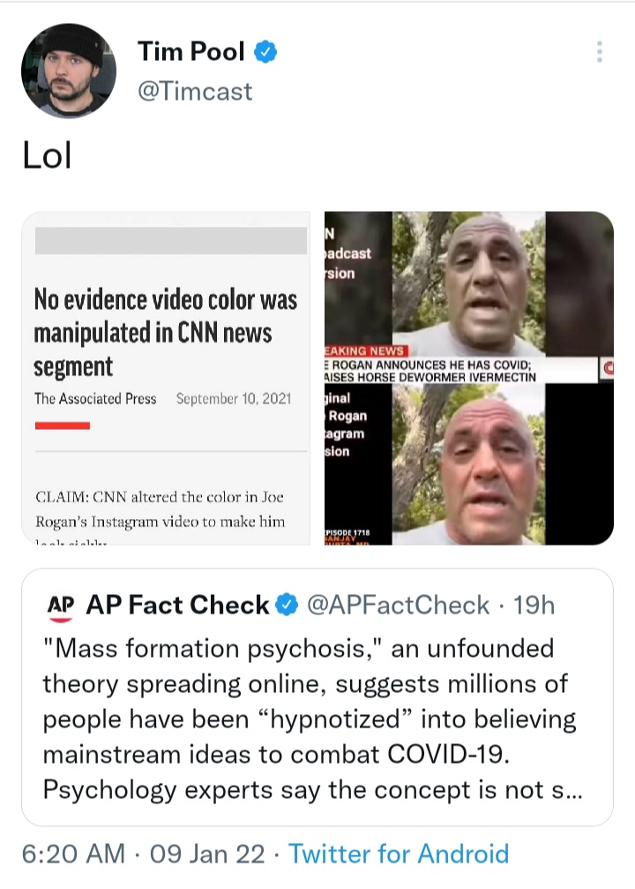Open the @Timcast handle
Viewport: 635px width, 889px height.
(x=196, y=91)
